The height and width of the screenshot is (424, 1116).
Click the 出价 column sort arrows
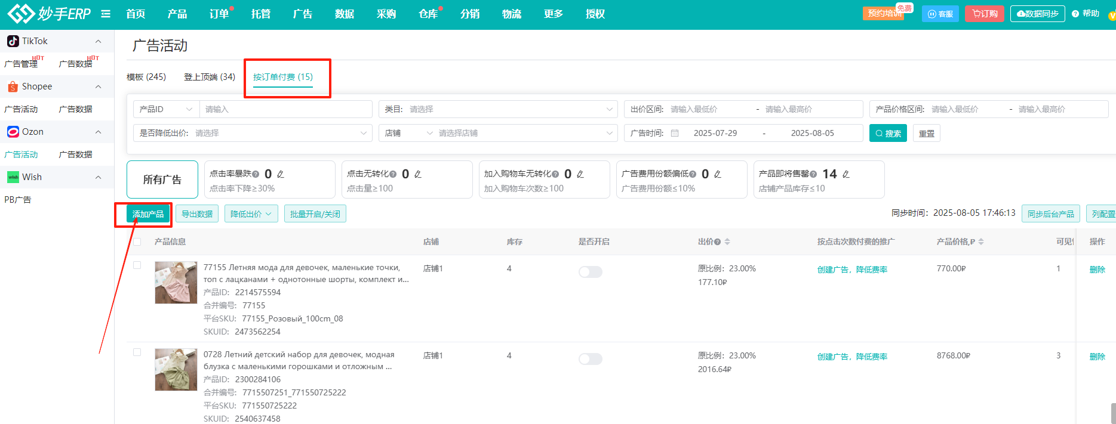click(x=727, y=242)
